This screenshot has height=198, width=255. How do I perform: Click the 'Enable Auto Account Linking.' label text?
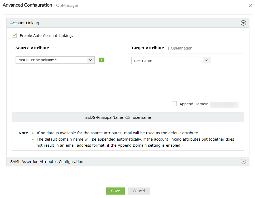46,36
